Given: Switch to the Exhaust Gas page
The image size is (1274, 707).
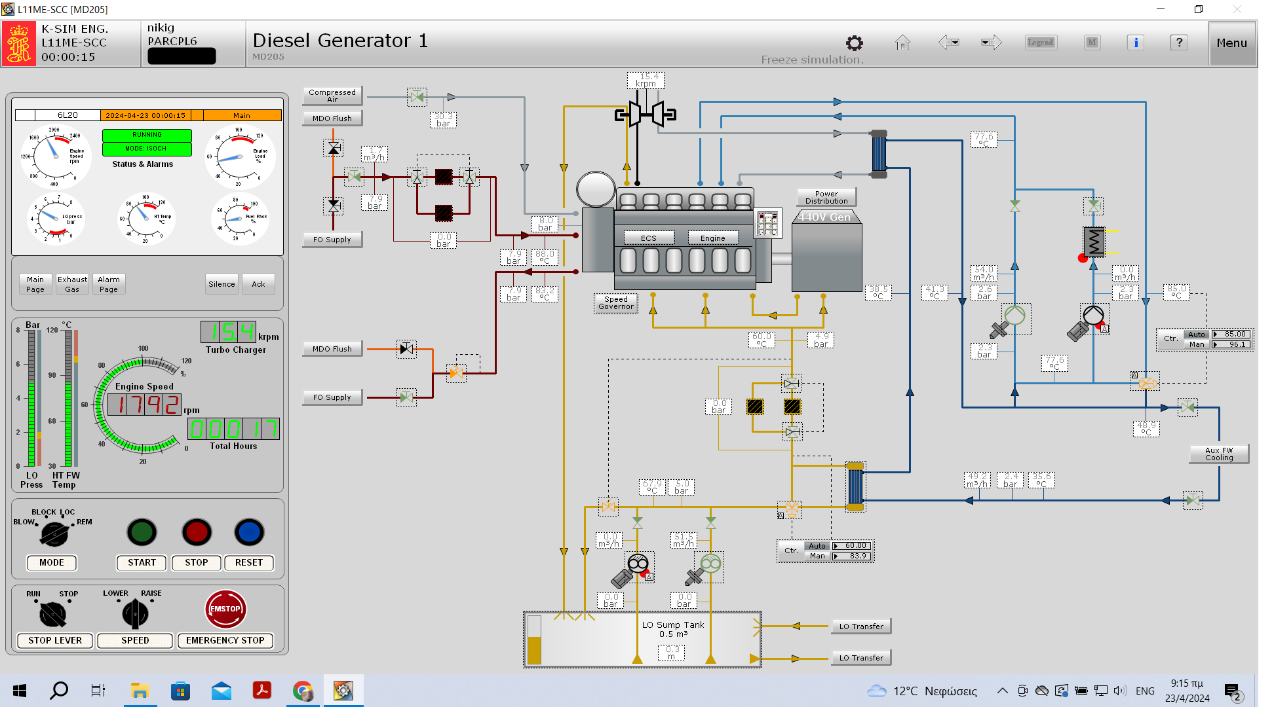Looking at the screenshot, I should pos(72,284).
